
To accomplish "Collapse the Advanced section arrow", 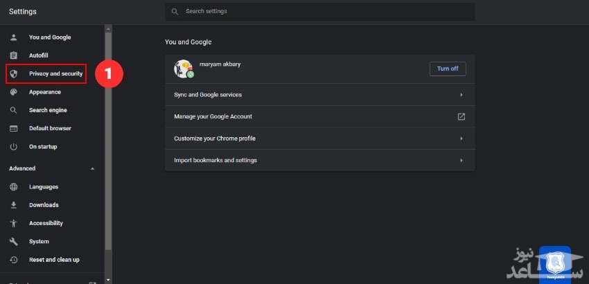I will click(x=93, y=168).
